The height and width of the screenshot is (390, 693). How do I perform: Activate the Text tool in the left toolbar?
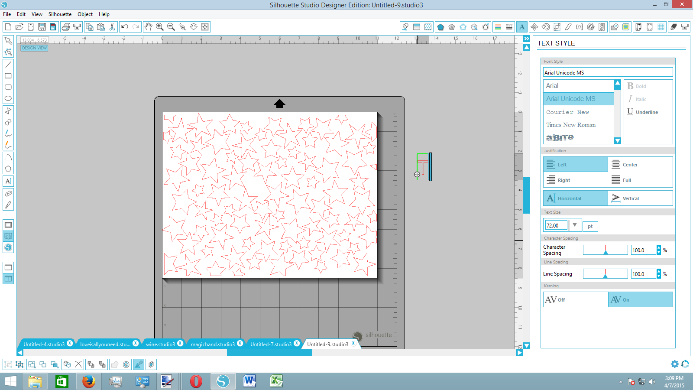pyautogui.click(x=8, y=181)
